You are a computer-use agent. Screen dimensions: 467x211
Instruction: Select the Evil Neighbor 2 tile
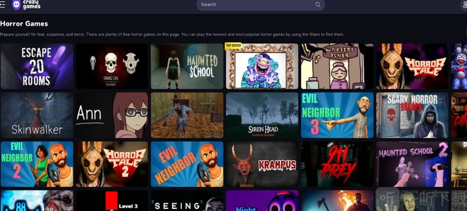point(37,164)
